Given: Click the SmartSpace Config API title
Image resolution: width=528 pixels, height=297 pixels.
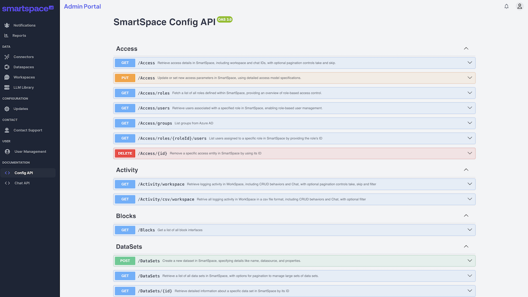Looking at the screenshot, I should click(x=165, y=22).
